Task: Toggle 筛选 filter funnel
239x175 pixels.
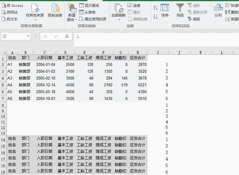Action: (180, 10)
